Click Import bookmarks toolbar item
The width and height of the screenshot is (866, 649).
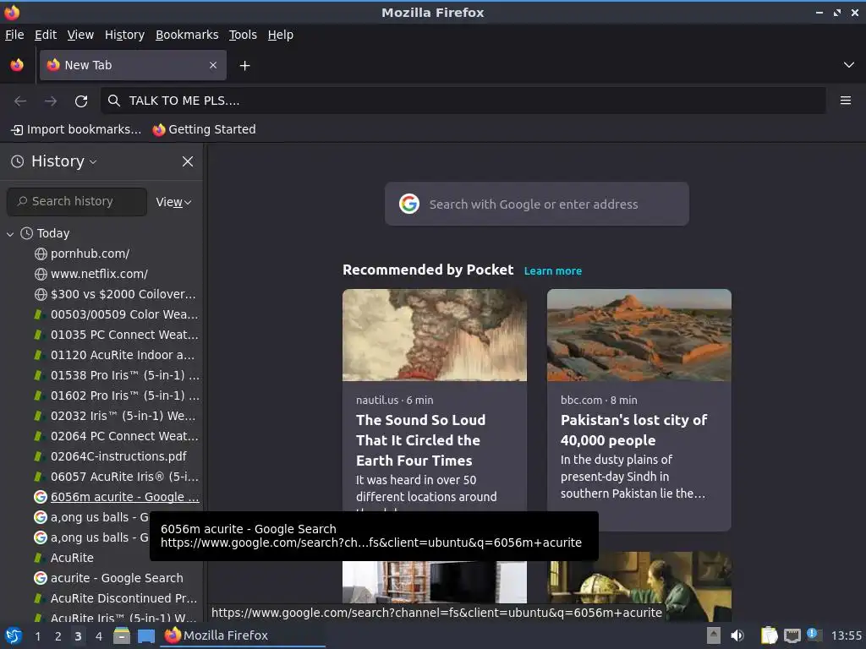(x=76, y=129)
